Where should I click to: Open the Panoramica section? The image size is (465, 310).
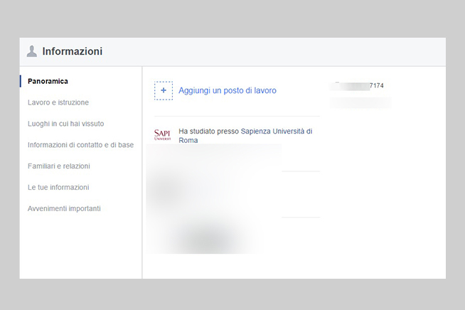coord(48,81)
